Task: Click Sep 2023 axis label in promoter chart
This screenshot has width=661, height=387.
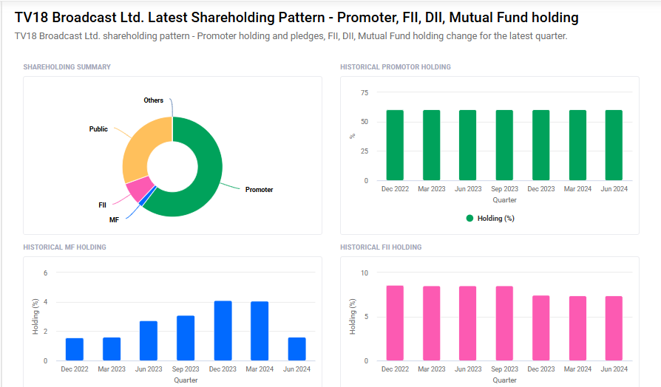Action: [504, 188]
